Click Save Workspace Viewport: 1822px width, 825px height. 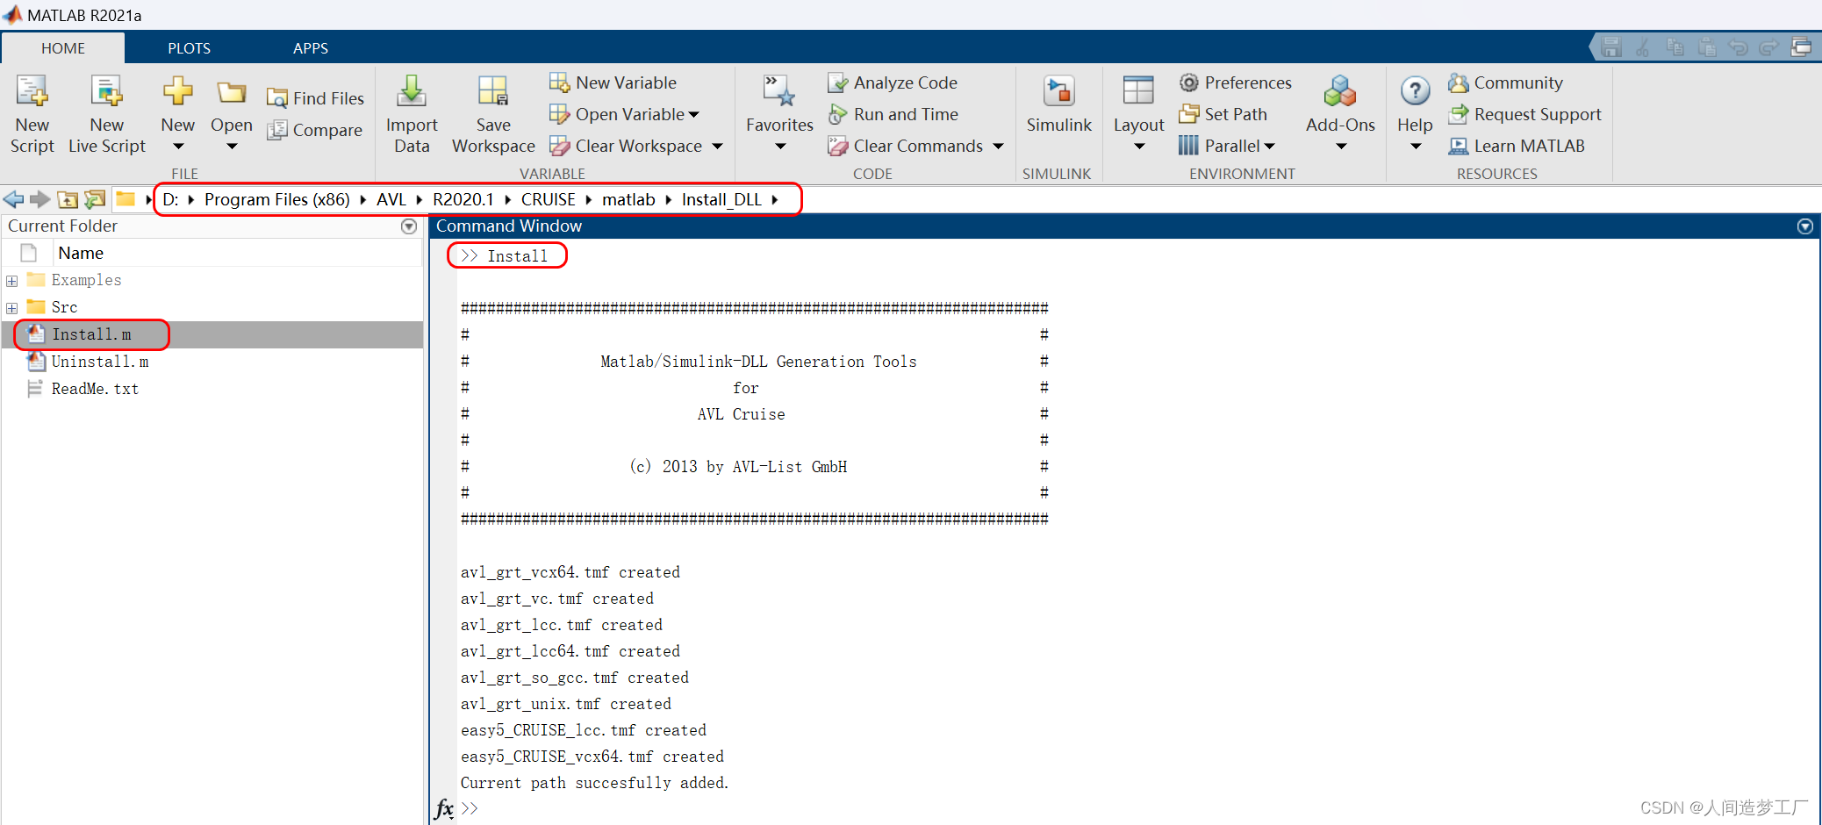(x=493, y=114)
